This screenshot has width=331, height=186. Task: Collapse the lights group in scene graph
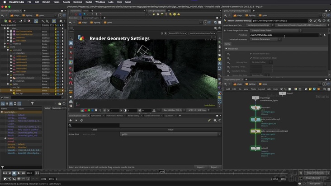[8, 84]
